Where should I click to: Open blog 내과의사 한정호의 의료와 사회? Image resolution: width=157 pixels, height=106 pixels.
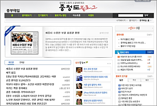[x=96, y=77]
